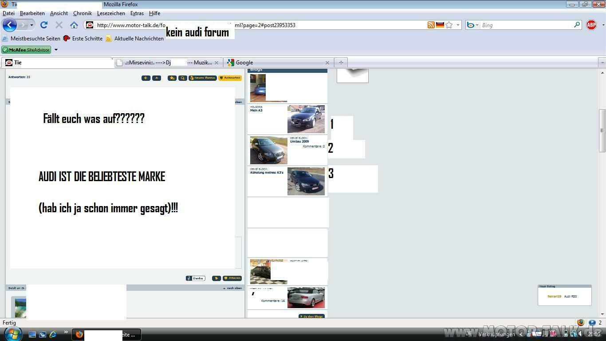The height and width of the screenshot is (341, 606).
Task: Click forum thread search magnifier icon
Action: 183,78
